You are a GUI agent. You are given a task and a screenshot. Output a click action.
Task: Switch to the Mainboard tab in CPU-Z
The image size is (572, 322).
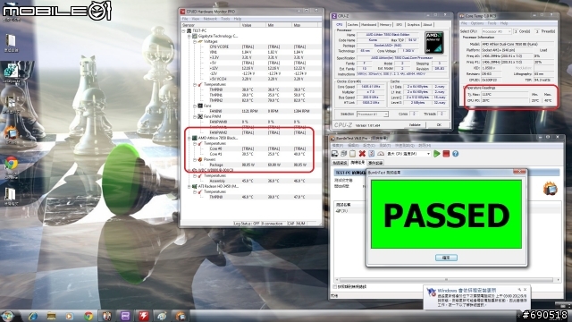[368, 25]
